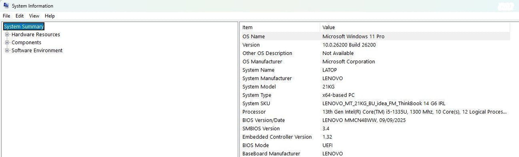
Task: Open the View menu
Action: click(34, 16)
